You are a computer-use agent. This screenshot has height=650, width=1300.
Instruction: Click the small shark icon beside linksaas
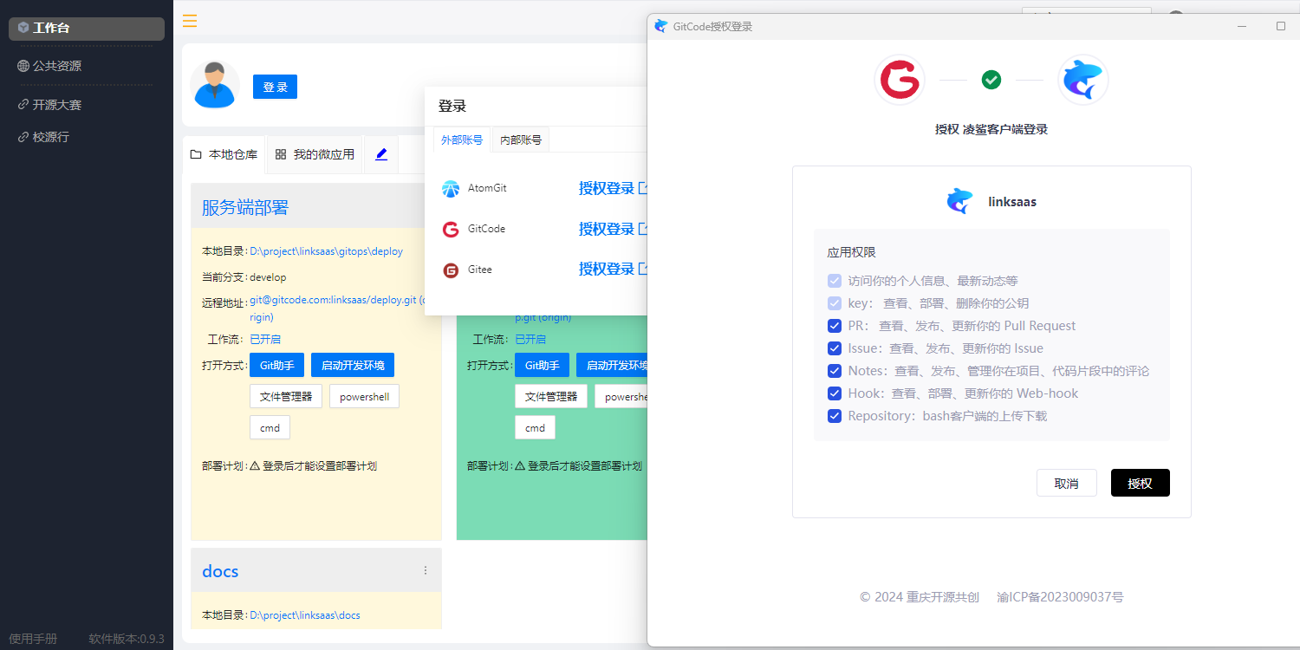[959, 201]
